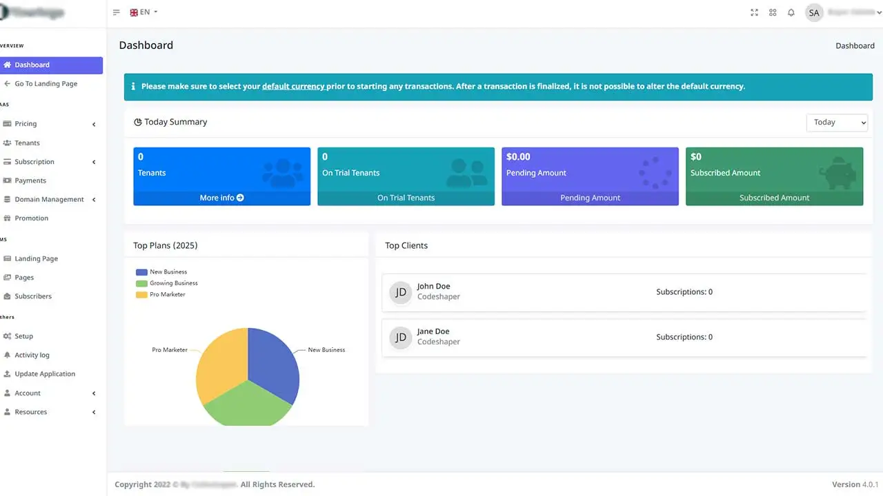
Task: Click the default currency link
Action: pyautogui.click(x=293, y=87)
